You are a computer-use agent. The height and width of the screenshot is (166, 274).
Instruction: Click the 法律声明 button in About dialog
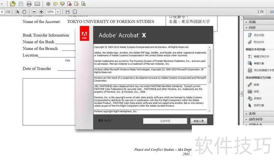[x=165, y=121]
